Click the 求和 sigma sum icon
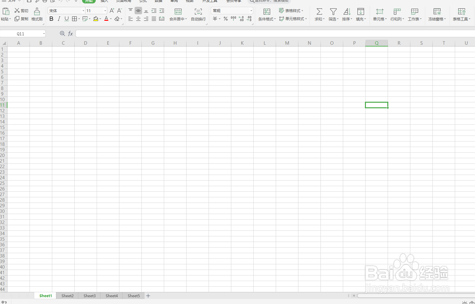Screen dimensions: 475x304 point(319,12)
